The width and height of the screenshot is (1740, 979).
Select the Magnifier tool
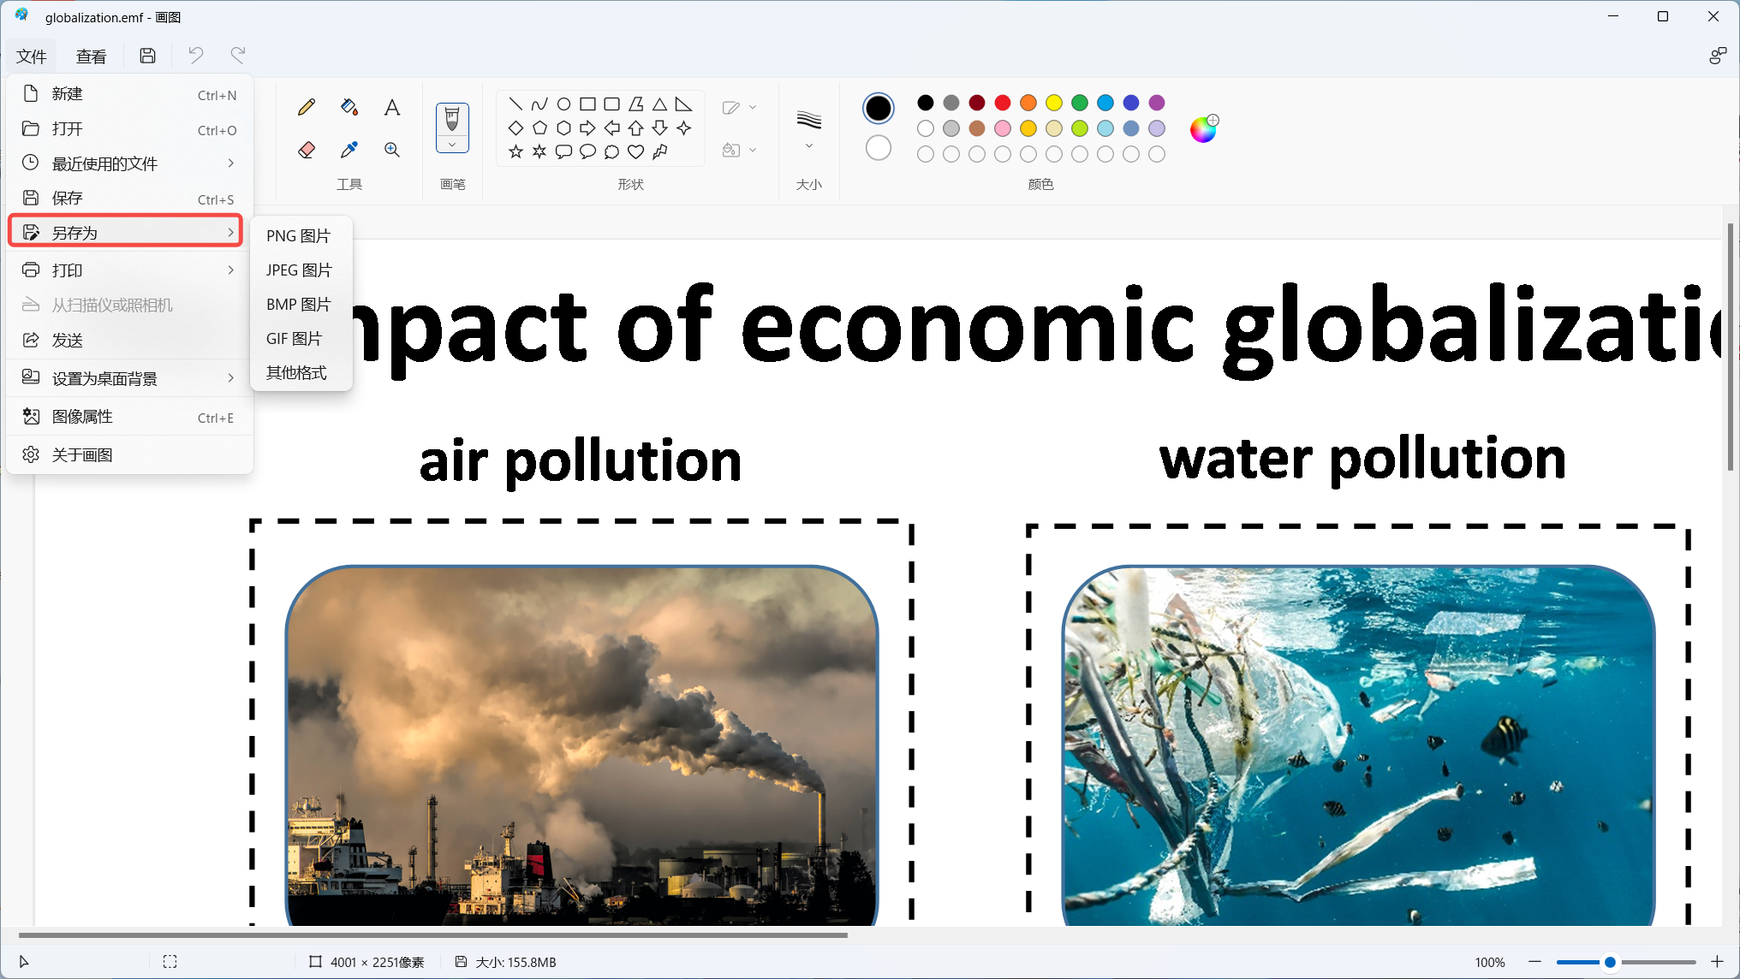coord(392,150)
